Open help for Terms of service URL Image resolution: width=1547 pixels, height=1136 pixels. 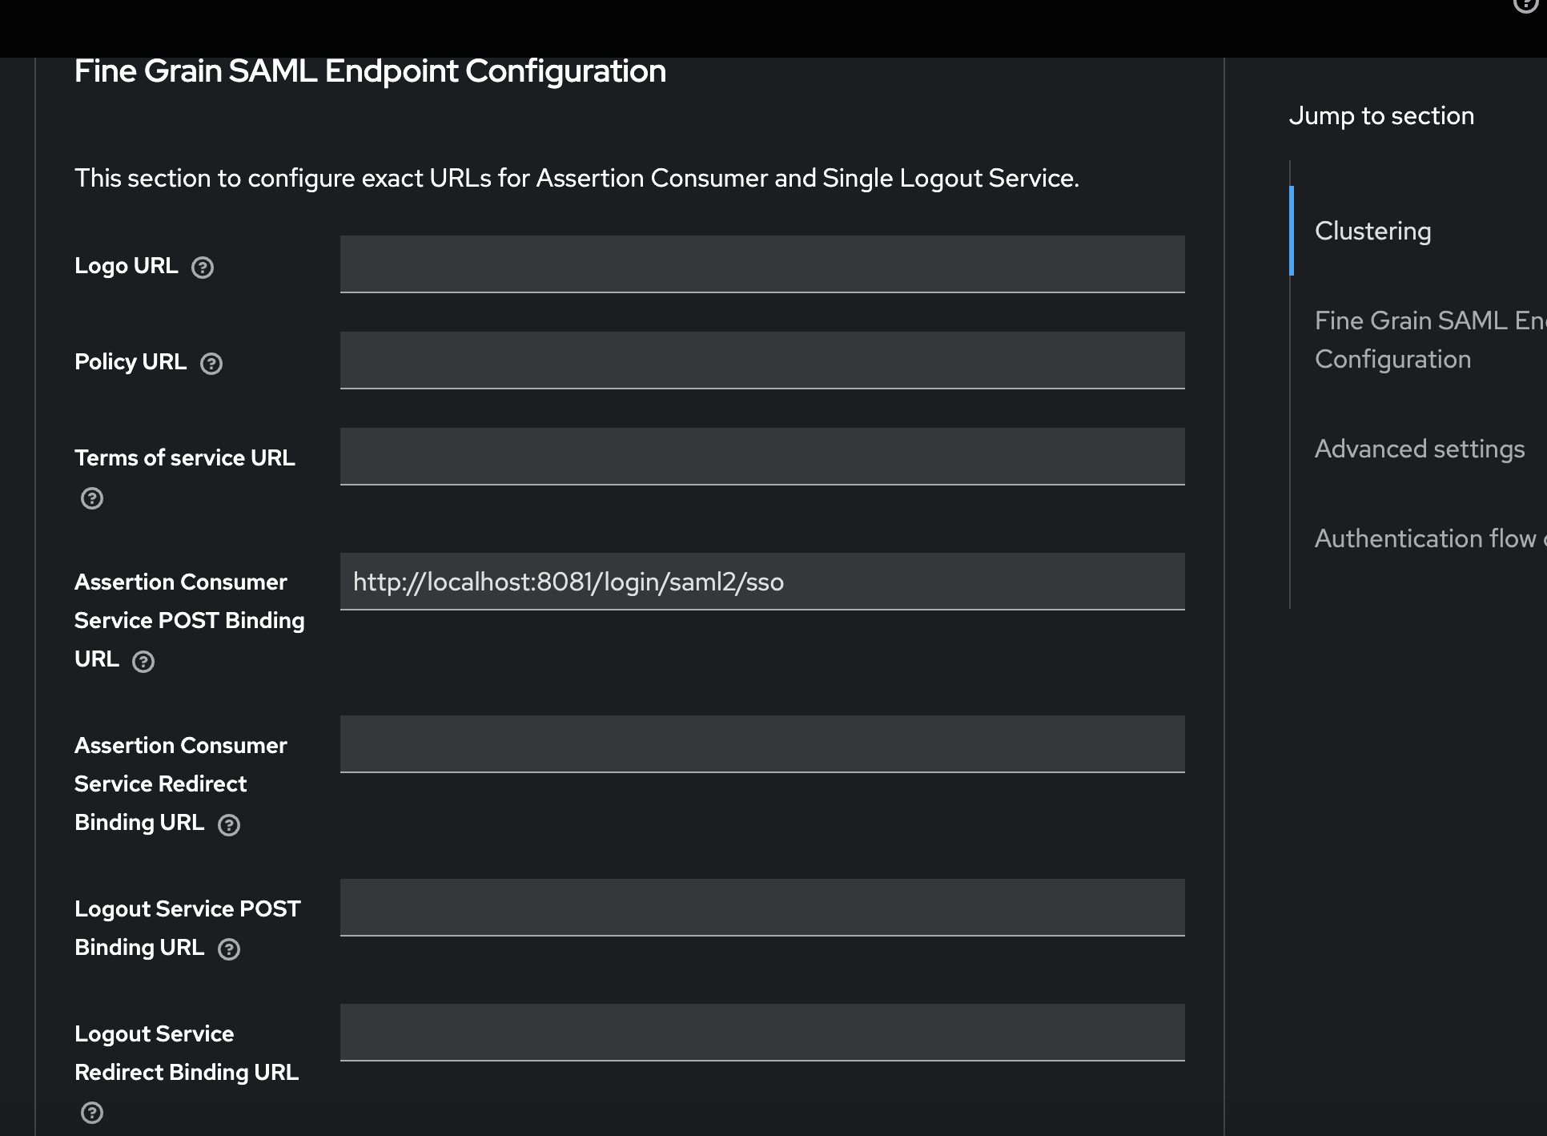(x=92, y=498)
